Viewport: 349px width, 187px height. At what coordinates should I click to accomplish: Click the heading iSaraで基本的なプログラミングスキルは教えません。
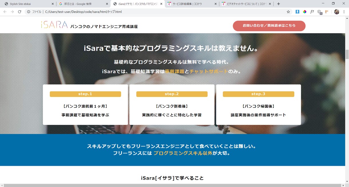[x=171, y=48]
